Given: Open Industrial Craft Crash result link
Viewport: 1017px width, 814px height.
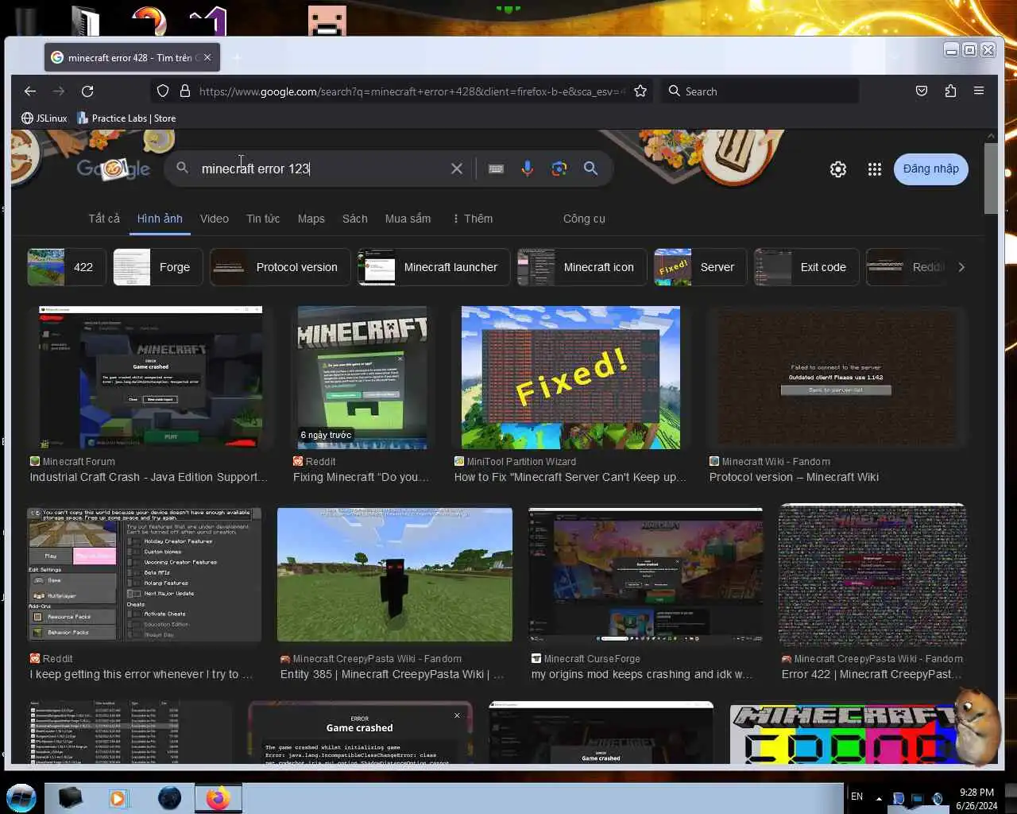Looking at the screenshot, I should [149, 477].
